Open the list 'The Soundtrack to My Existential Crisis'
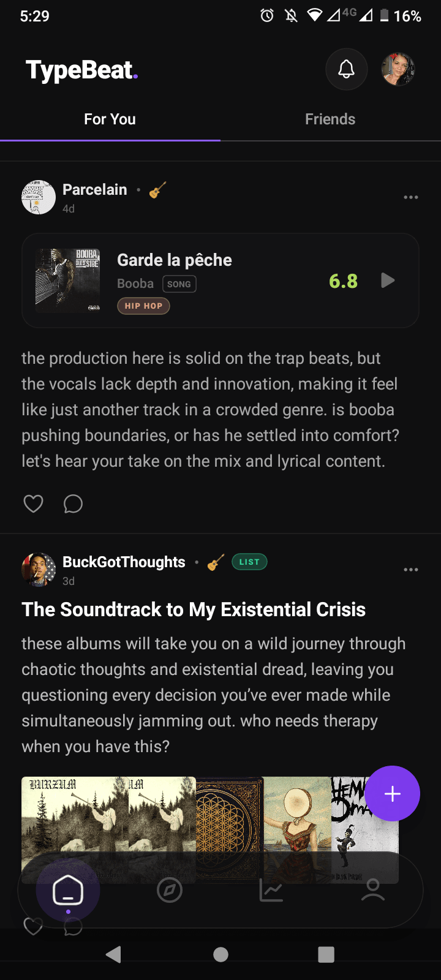441x980 pixels. pos(194,609)
